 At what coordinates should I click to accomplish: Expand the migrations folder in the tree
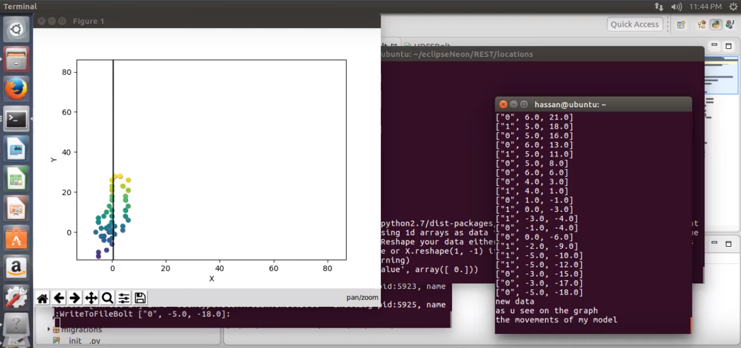point(49,329)
